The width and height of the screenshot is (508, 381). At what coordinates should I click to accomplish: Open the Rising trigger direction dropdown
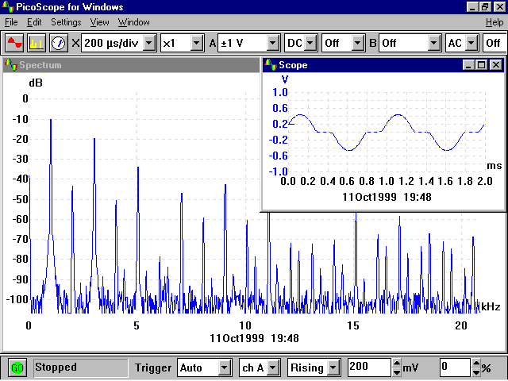333,368
